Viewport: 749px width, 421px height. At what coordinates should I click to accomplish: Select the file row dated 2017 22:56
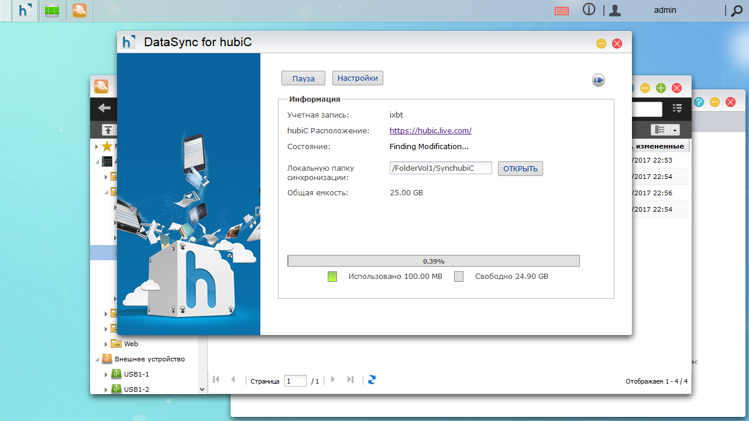coord(660,193)
